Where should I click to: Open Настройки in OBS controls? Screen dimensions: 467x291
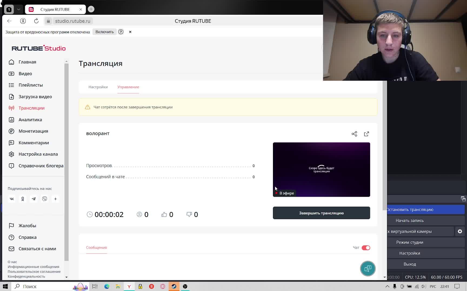tap(425, 253)
